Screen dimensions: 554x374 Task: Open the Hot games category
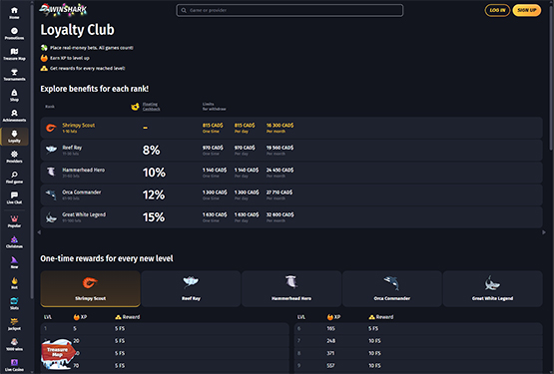(14, 283)
